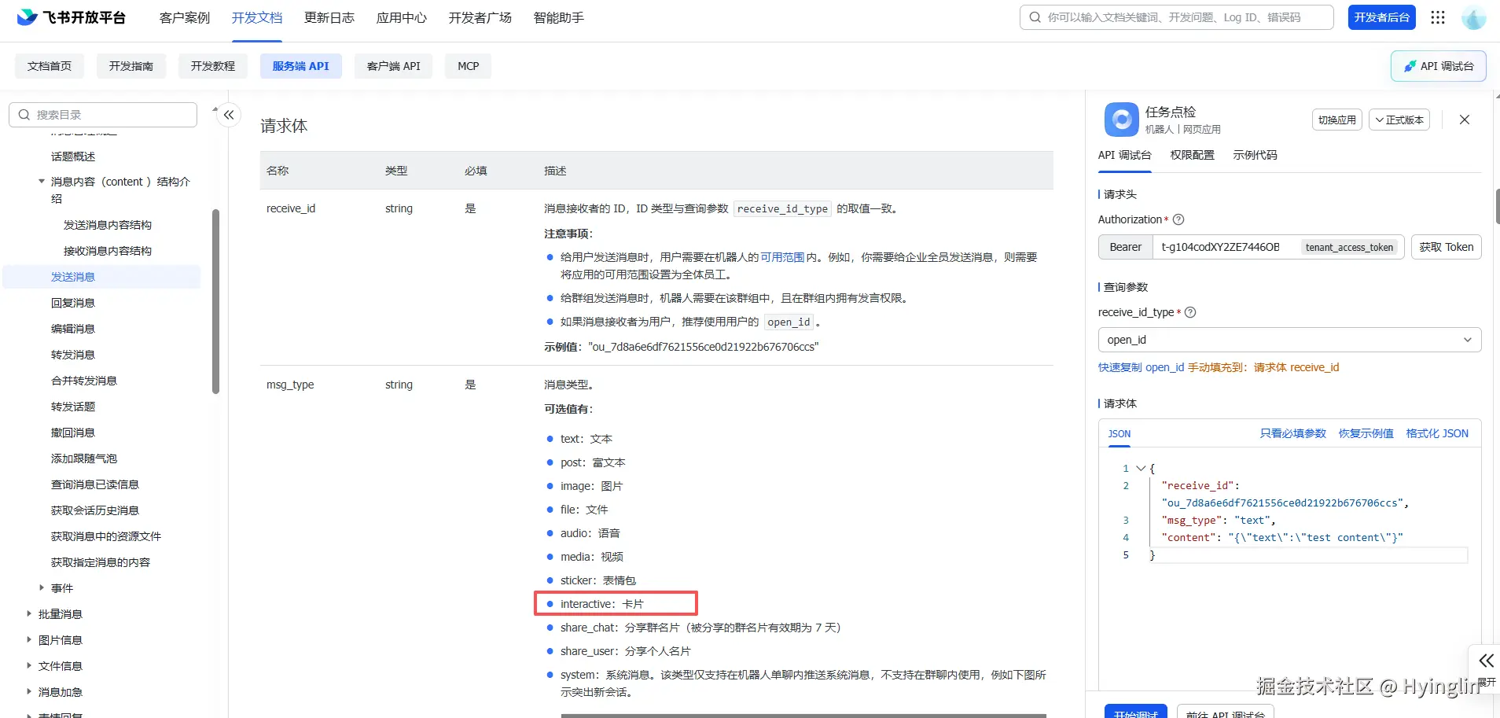Switch to 示例代码 tab in debug panel
Viewport: 1500px width, 718px height.
1256,155
